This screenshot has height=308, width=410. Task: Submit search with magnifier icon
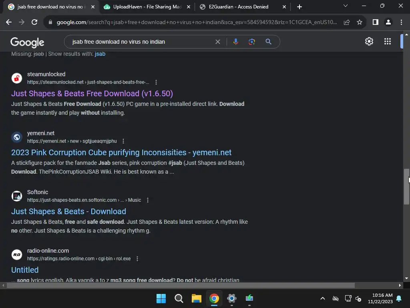click(268, 42)
